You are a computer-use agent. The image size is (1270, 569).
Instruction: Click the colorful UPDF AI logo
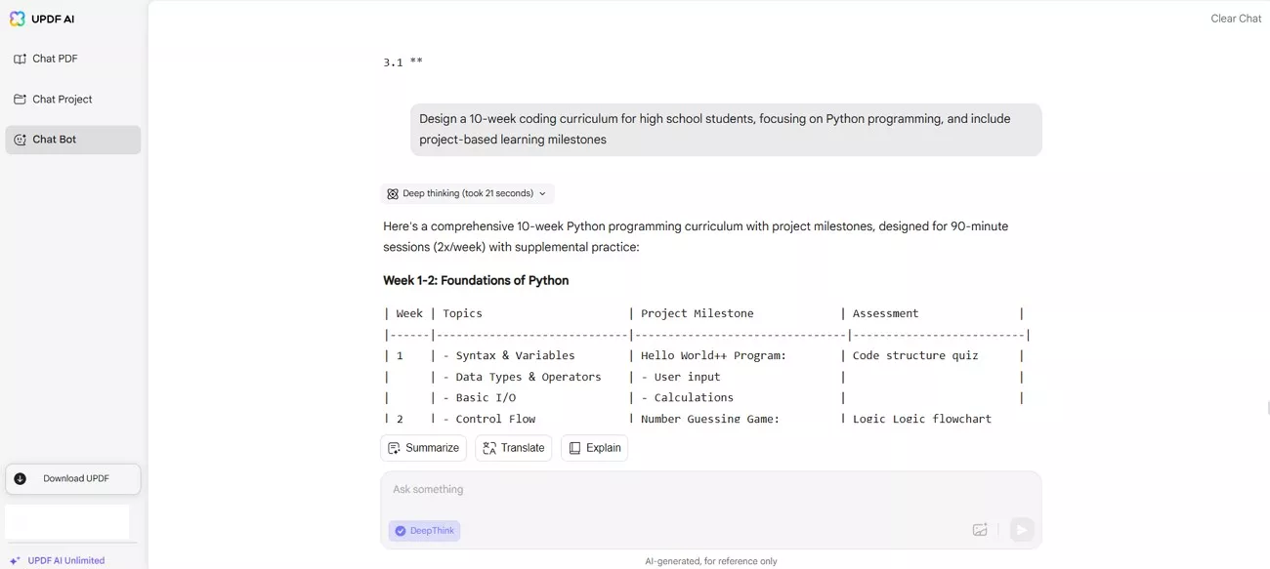coord(19,18)
